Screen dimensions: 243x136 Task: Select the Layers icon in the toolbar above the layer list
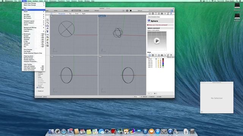click(x=150, y=55)
